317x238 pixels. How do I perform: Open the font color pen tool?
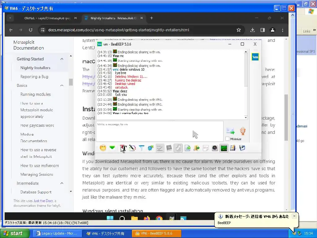[x=132, y=148]
